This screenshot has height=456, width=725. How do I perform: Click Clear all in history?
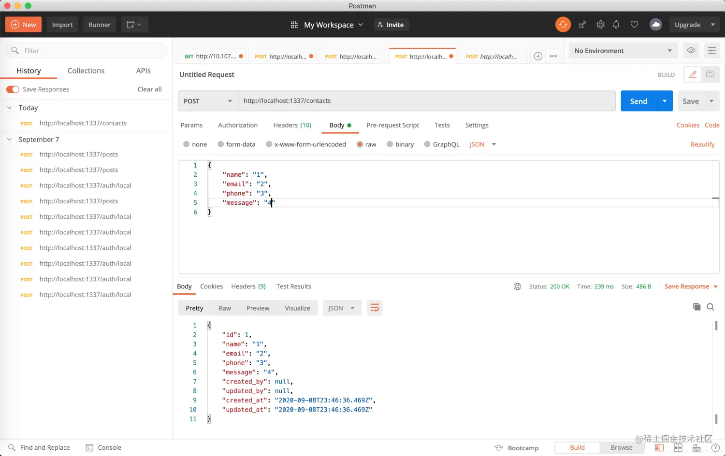click(x=149, y=89)
